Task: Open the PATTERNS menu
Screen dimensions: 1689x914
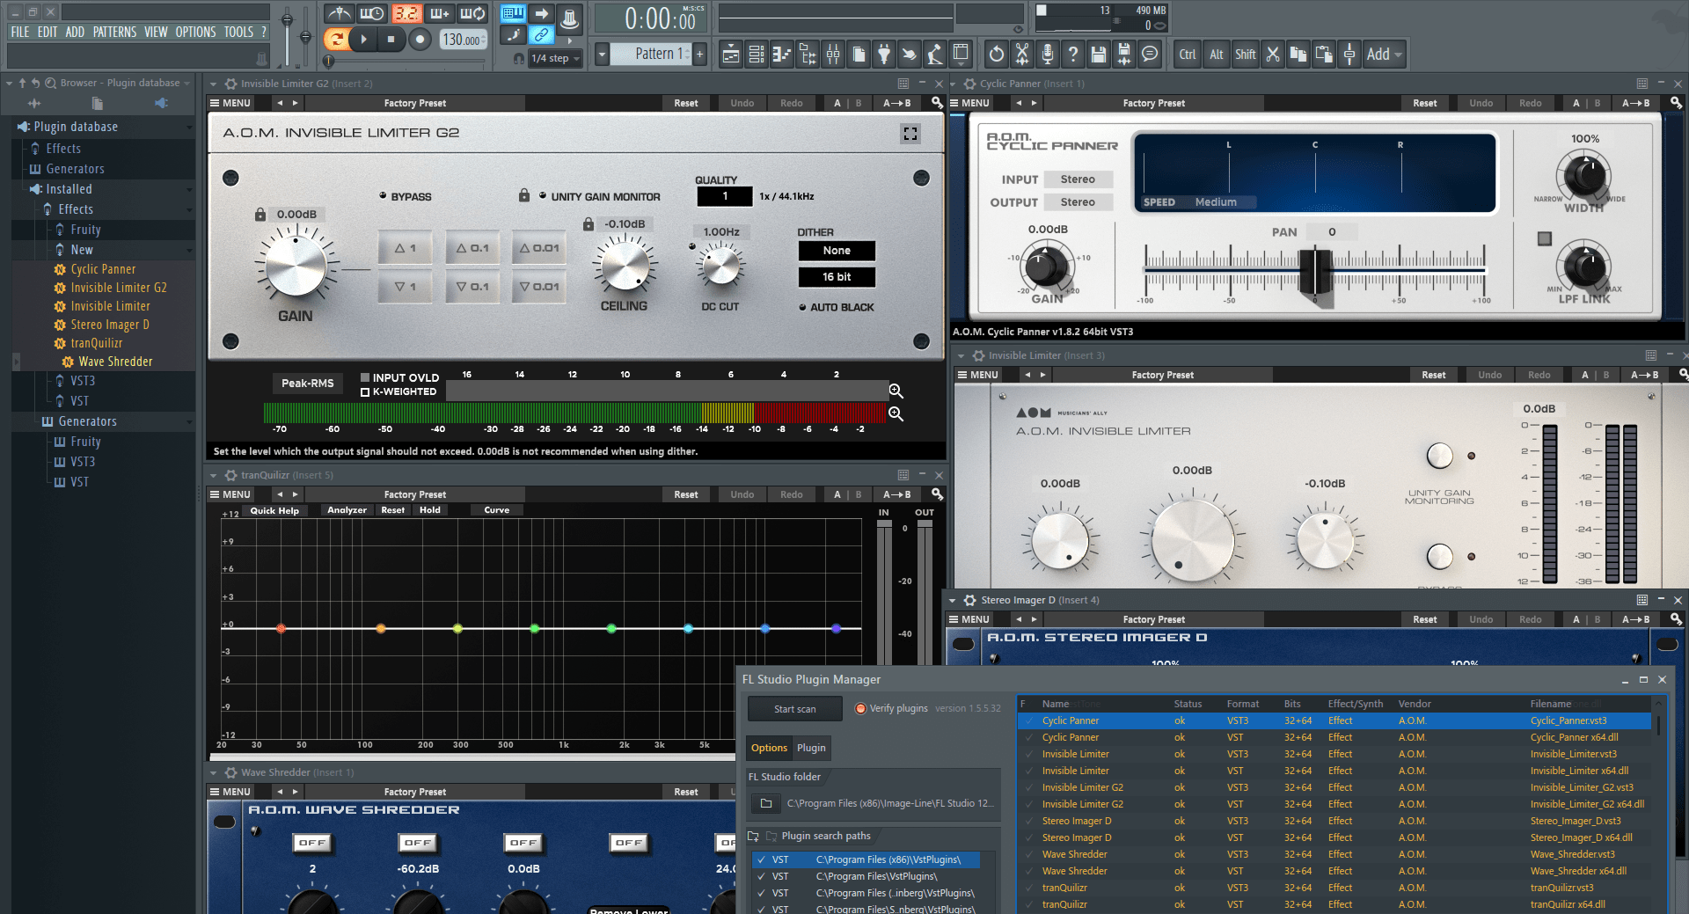Action: point(114,32)
